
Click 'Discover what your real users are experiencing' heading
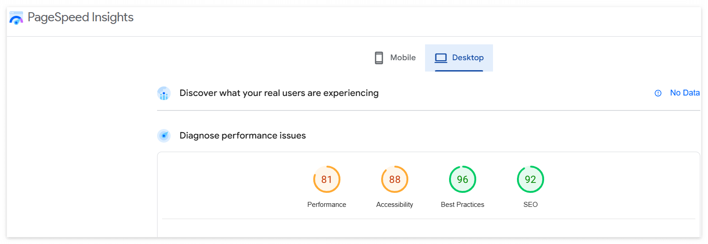[x=279, y=93]
